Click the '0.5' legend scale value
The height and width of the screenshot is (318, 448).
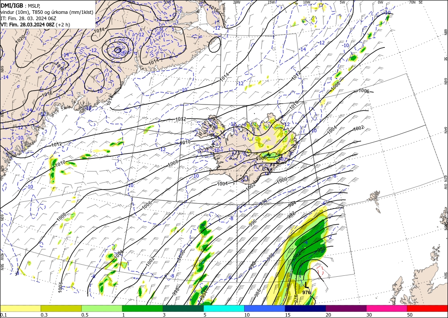coord(84,315)
